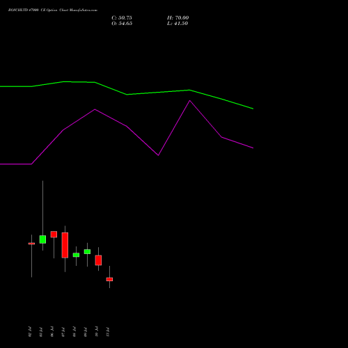The width and height of the screenshot is (348, 348).
Task: Click the 03 Jul date axis label
Action: (41, 332)
